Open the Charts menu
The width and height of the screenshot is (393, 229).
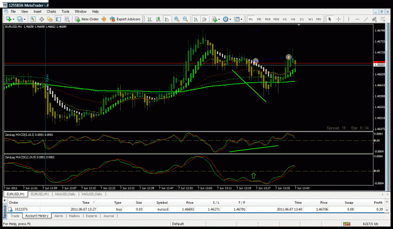point(52,11)
